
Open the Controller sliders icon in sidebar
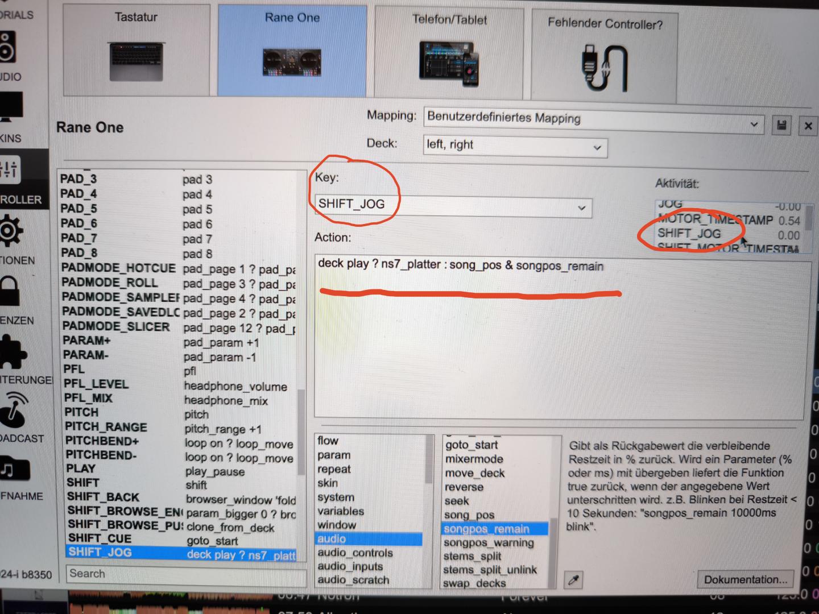tap(10, 169)
